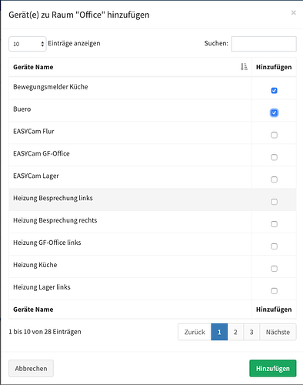The image size is (303, 385).
Task: Sort by Geräte Name sort icon
Action: tap(244, 67)
